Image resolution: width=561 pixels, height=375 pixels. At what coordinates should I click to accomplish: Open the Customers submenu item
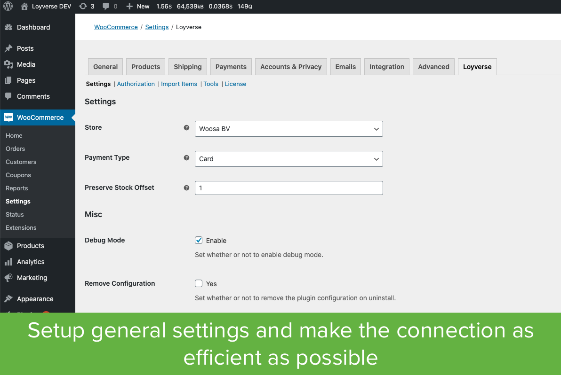pos(21,162)
